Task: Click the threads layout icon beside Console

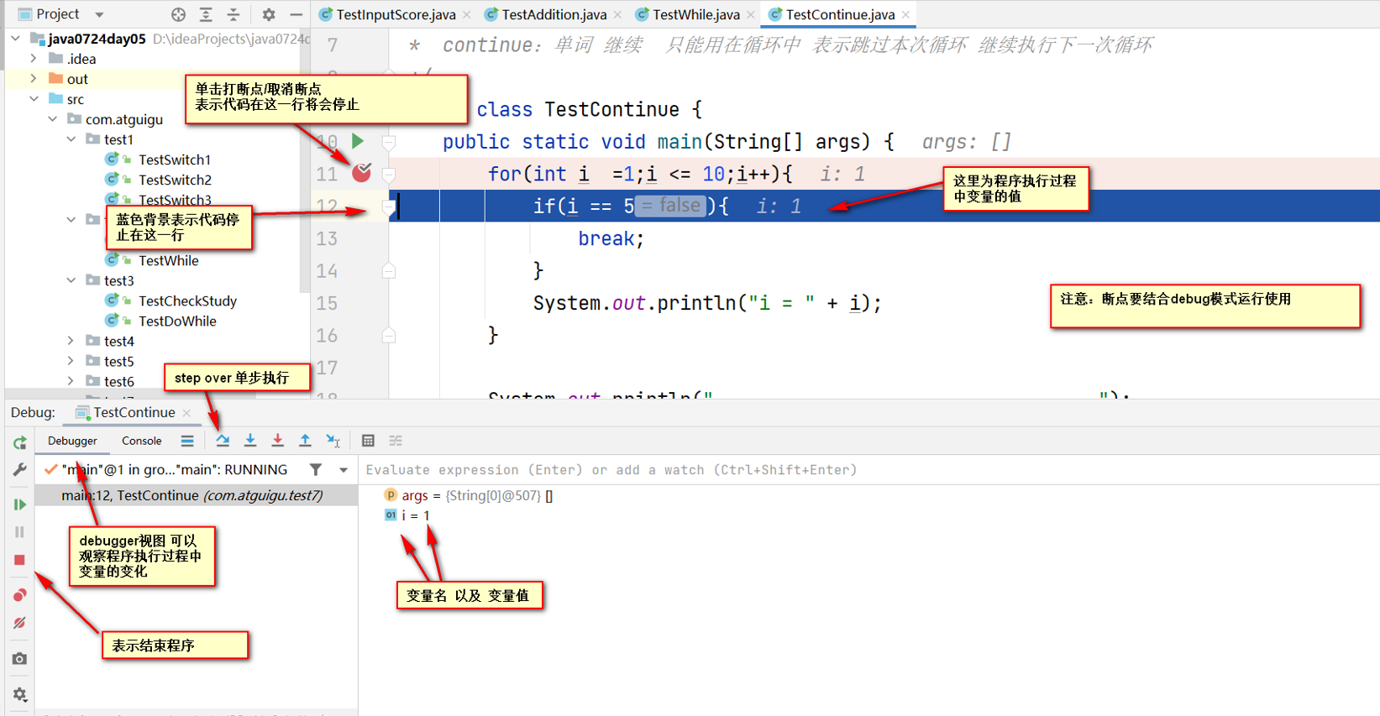Action: (187, 441)
